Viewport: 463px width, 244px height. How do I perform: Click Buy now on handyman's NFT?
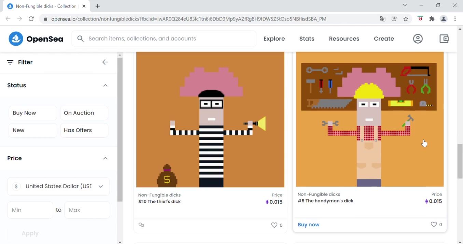point(308,225)
